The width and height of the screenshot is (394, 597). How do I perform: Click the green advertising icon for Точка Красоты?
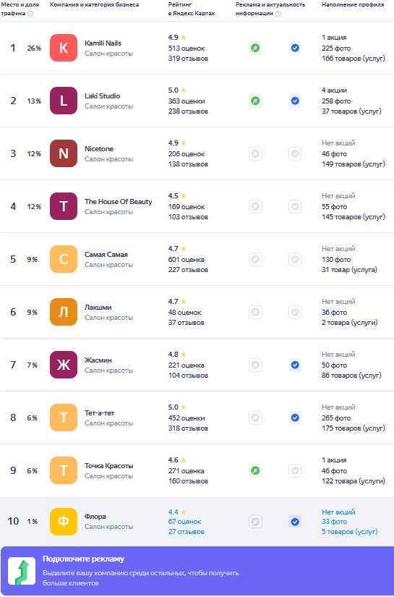[x=255, y=470]
